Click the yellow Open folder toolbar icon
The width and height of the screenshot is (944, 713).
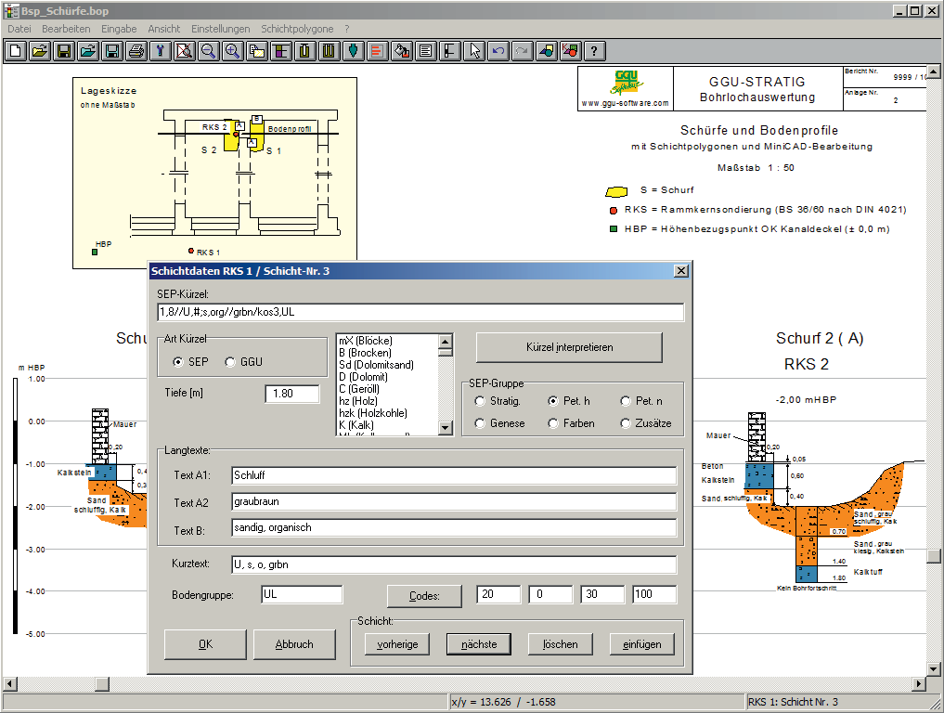[x=40, y=51]
